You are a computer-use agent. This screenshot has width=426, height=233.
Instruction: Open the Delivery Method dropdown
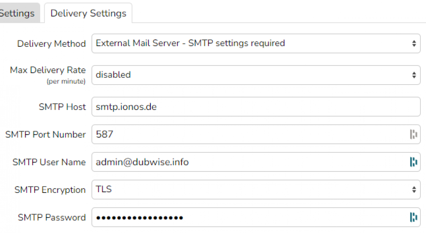coord(256,43)
